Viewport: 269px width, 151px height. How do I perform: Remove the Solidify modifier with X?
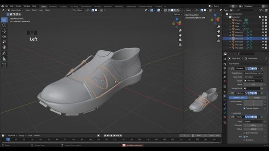pos(262,117)
